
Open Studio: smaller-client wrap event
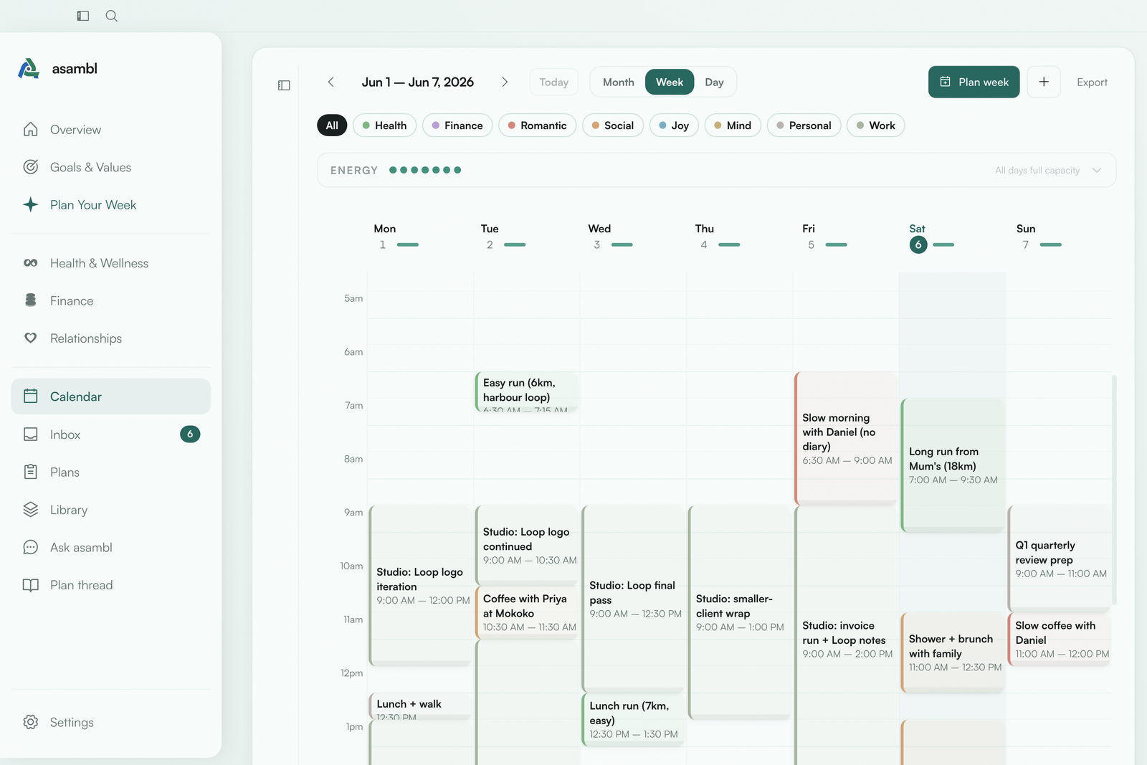[740, 612]
